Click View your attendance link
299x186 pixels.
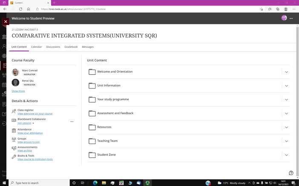30,133
